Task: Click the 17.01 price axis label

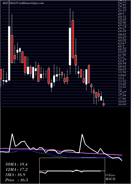Action: [122, 98]
